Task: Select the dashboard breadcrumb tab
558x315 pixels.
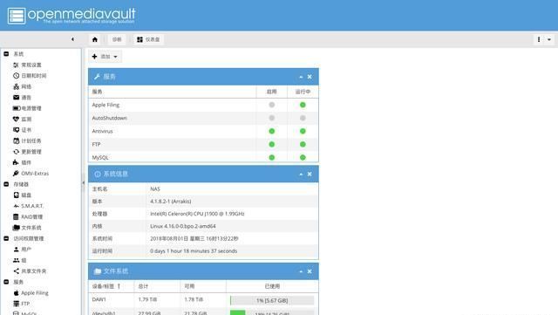Action: (148, 39)
